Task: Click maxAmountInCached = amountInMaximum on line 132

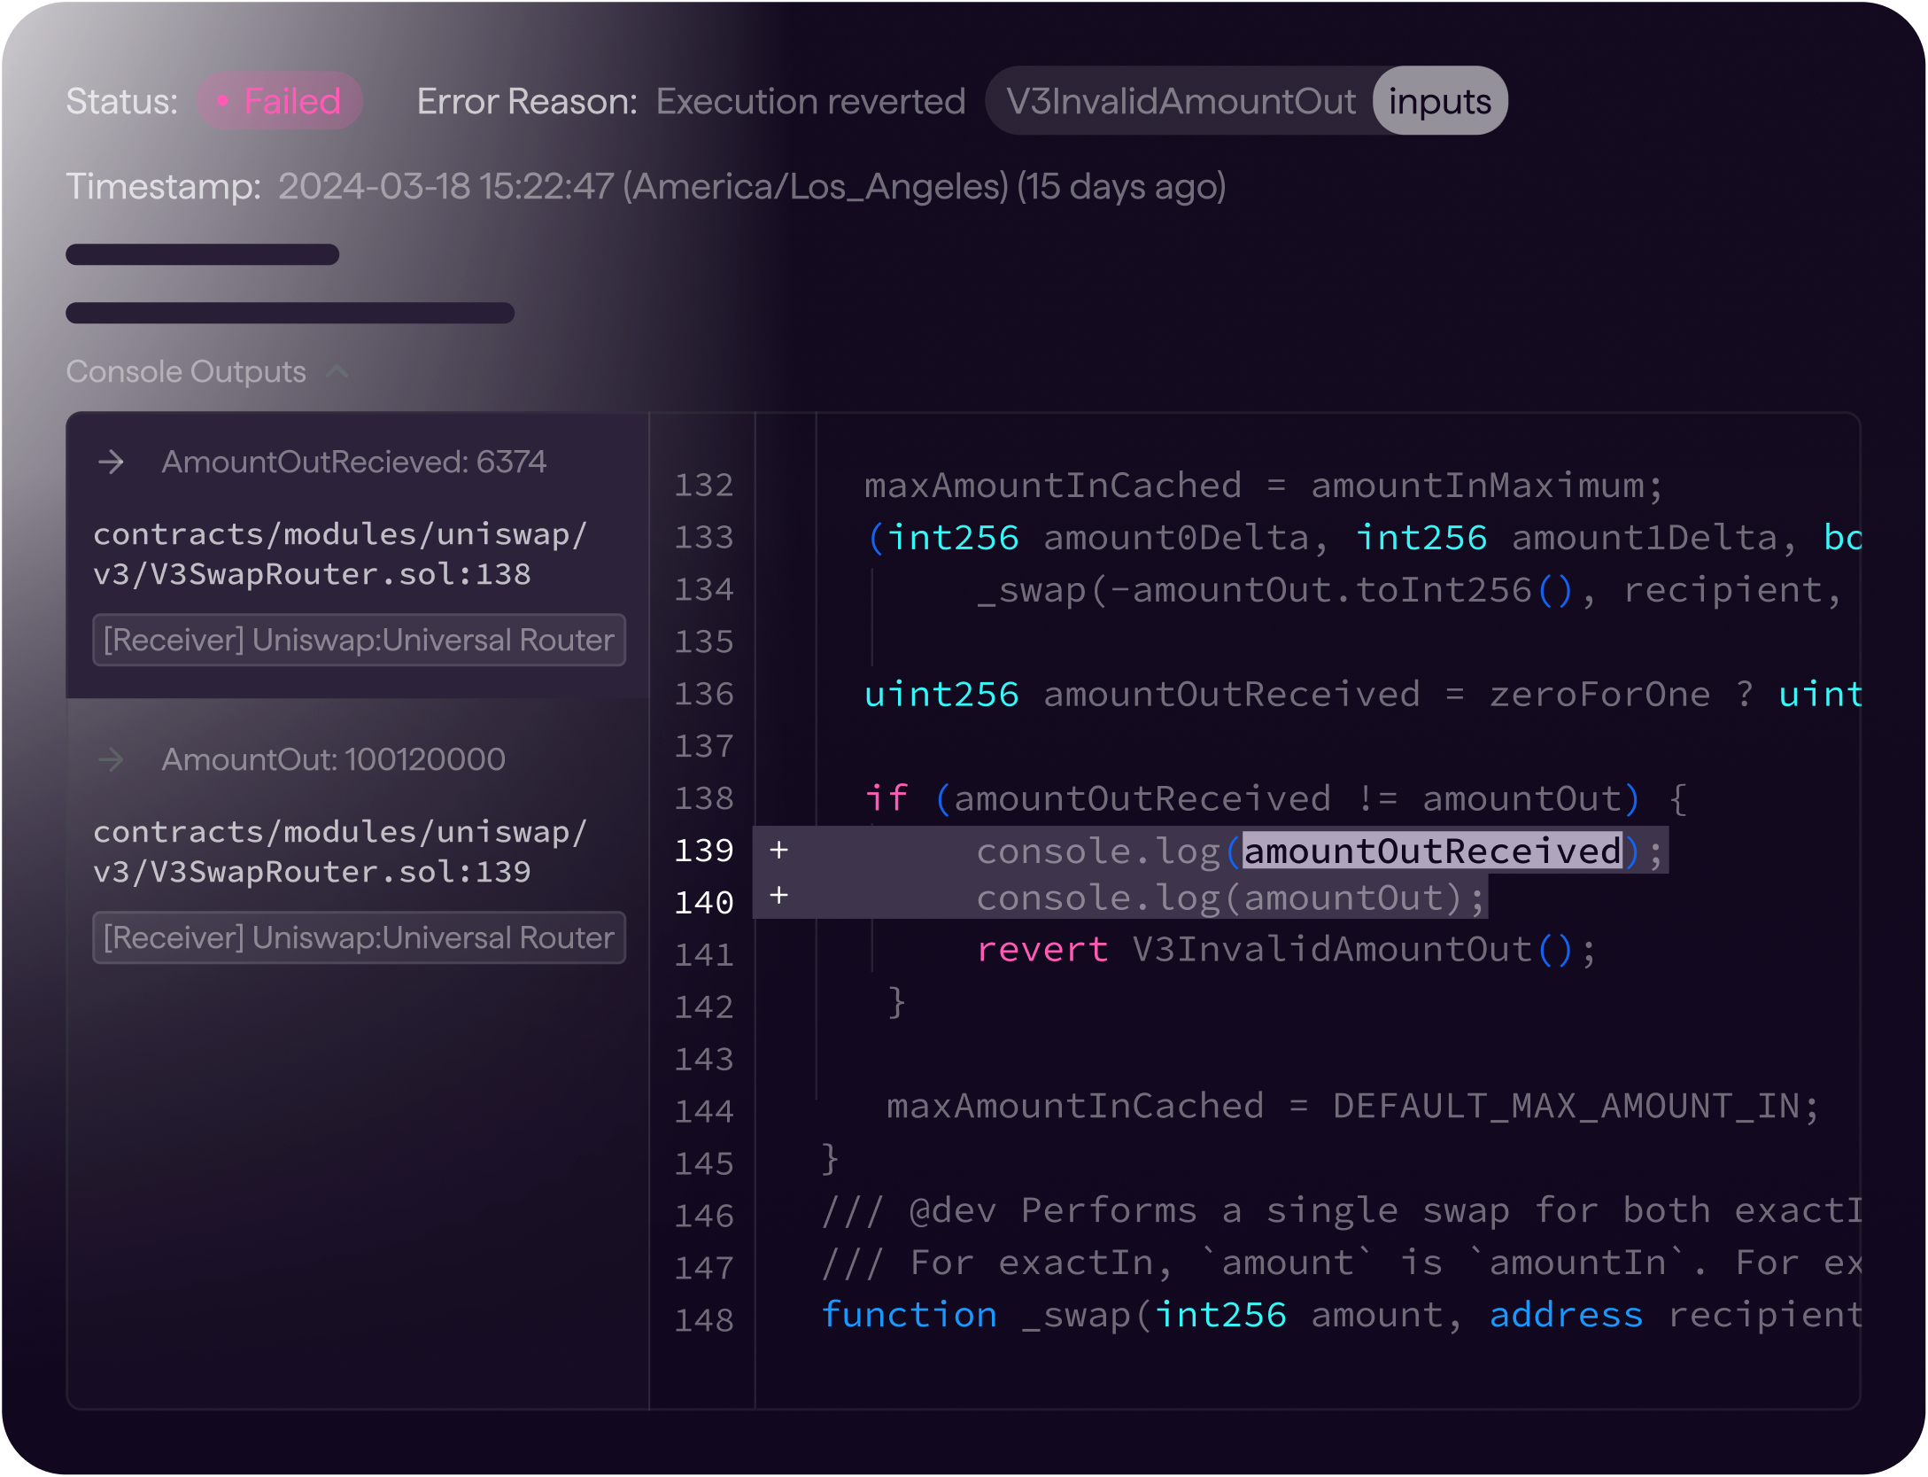Action: tap(1264, 486)
